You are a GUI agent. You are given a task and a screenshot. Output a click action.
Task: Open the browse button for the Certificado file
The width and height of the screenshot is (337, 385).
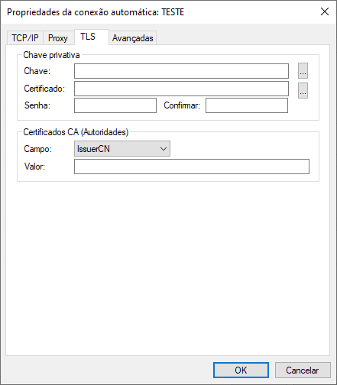click(303, 90)
